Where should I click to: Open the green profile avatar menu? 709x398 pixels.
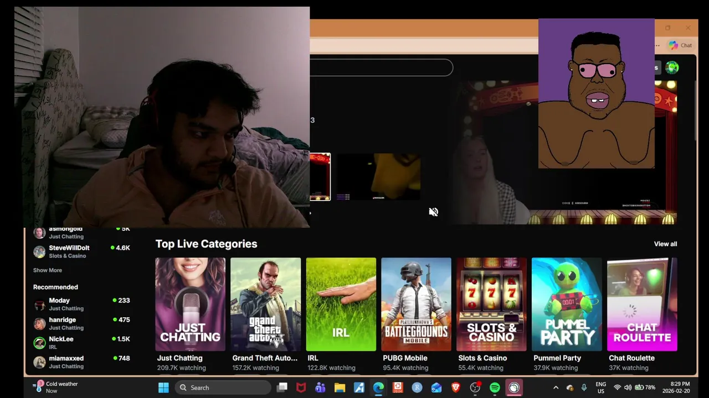(x=672, y=67)
